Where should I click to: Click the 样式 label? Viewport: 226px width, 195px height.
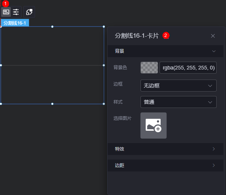pos(118,102)
